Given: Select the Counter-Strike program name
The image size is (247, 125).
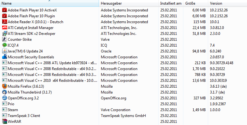Looking at the screenshot, I should [x=20, y=40].
